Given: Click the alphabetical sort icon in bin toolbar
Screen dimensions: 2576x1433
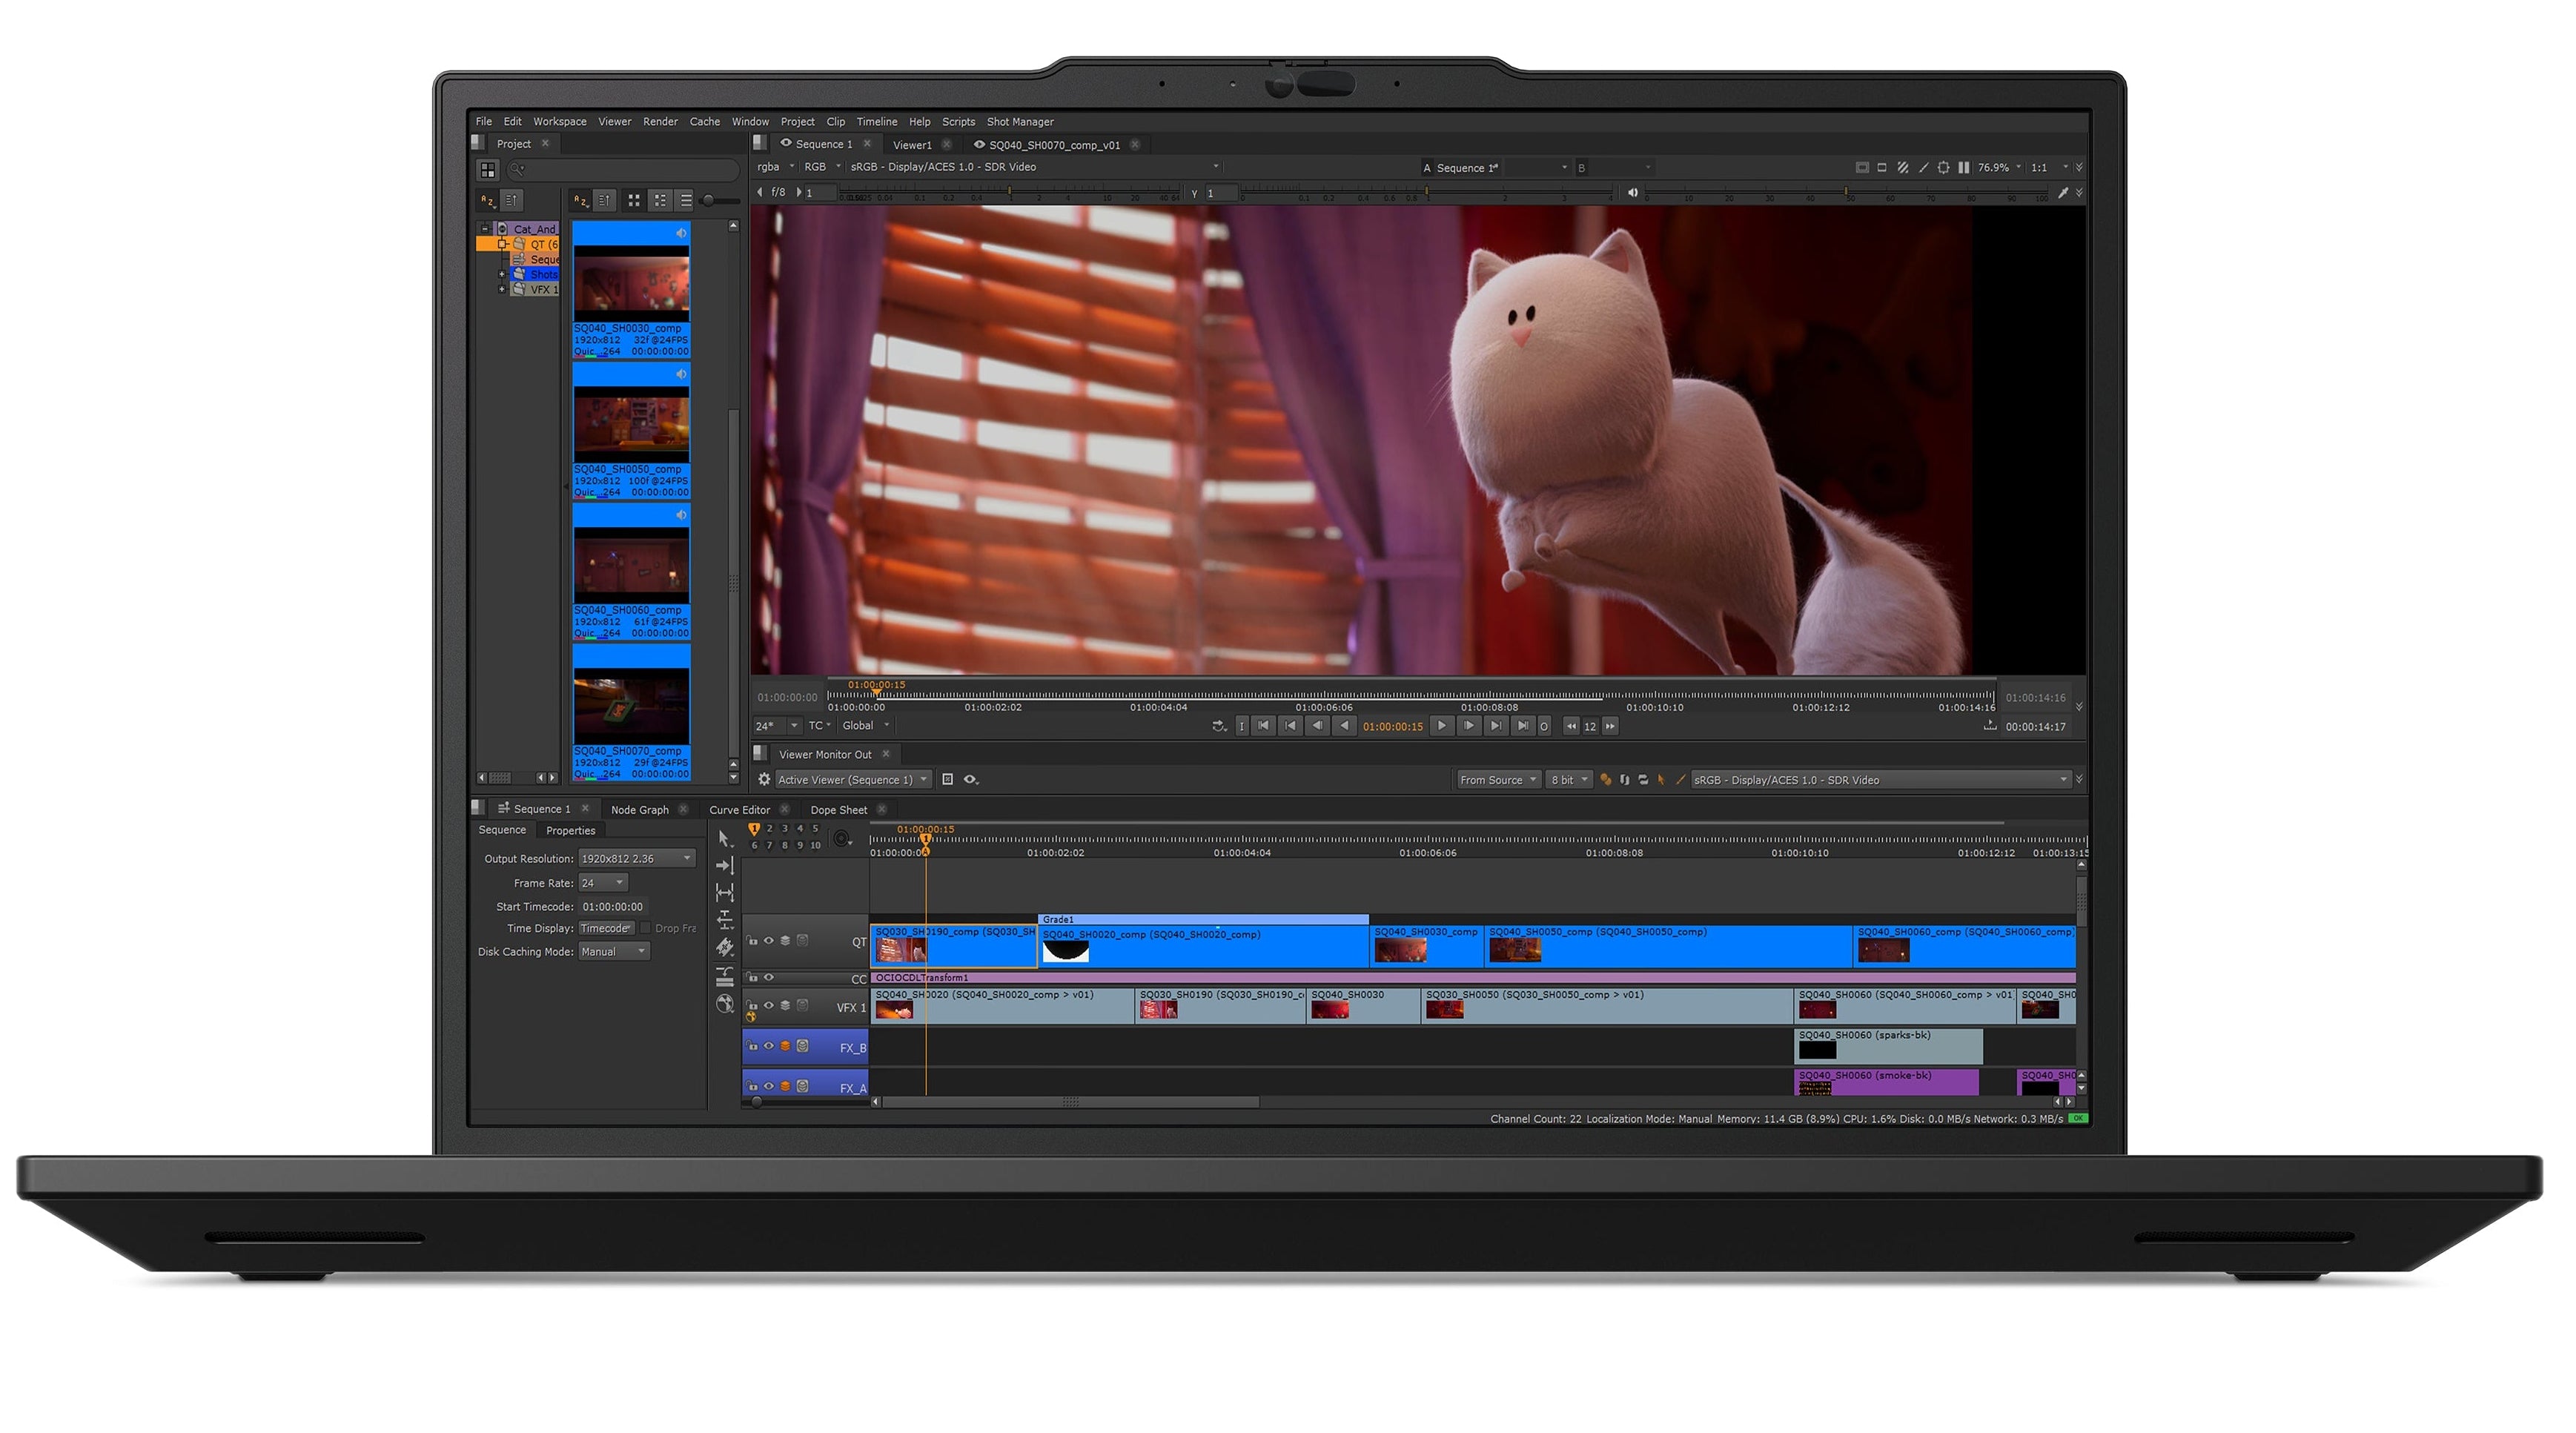Looking at the screenshot, I should pyautogui.click(x=580, y=201).
